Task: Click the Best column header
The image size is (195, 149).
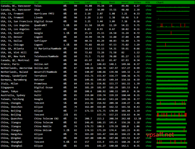Action: [112, 3]
